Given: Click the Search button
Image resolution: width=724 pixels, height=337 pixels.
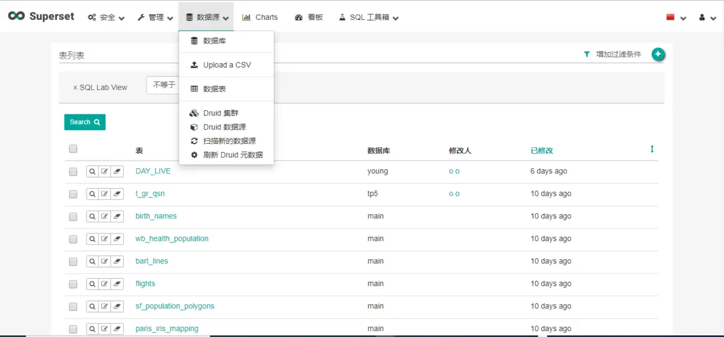Looking at the screenshot, I should click(85, 122).
